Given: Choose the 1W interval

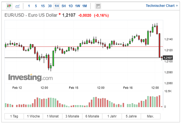Looking at the screenshot, I should click(x=78, y=6).
